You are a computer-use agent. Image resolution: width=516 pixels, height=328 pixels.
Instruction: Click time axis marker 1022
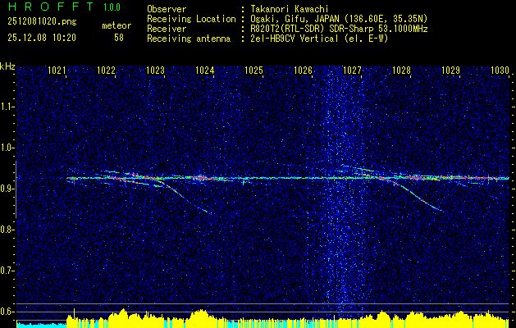pos(106,71)
